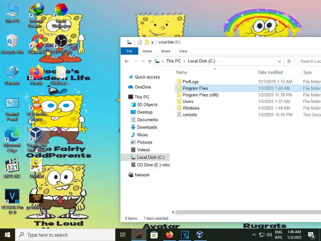The height and width of the screenshot is (241, 321).
Task: Switch to VirtualBox on the taskbar
Action: click(200, 235)
